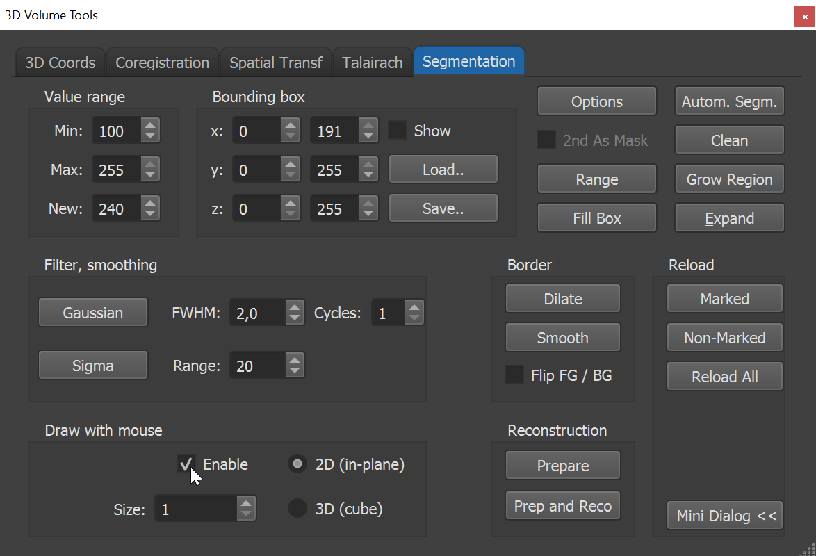Close the 3D Volume Tools window
Screen dimensions: 816x556
click(x=805, y=16)
